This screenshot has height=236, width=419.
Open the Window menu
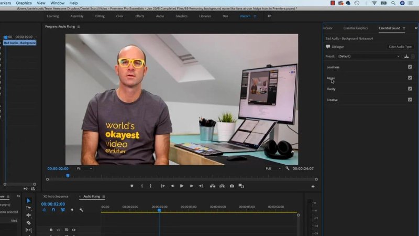[58, 3]
